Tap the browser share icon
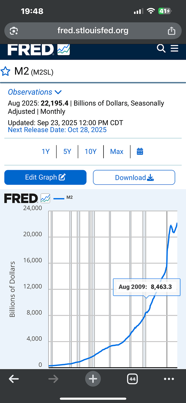Image resolution: width=186 pixels, height=403 pixels. [x=171, y=31]
